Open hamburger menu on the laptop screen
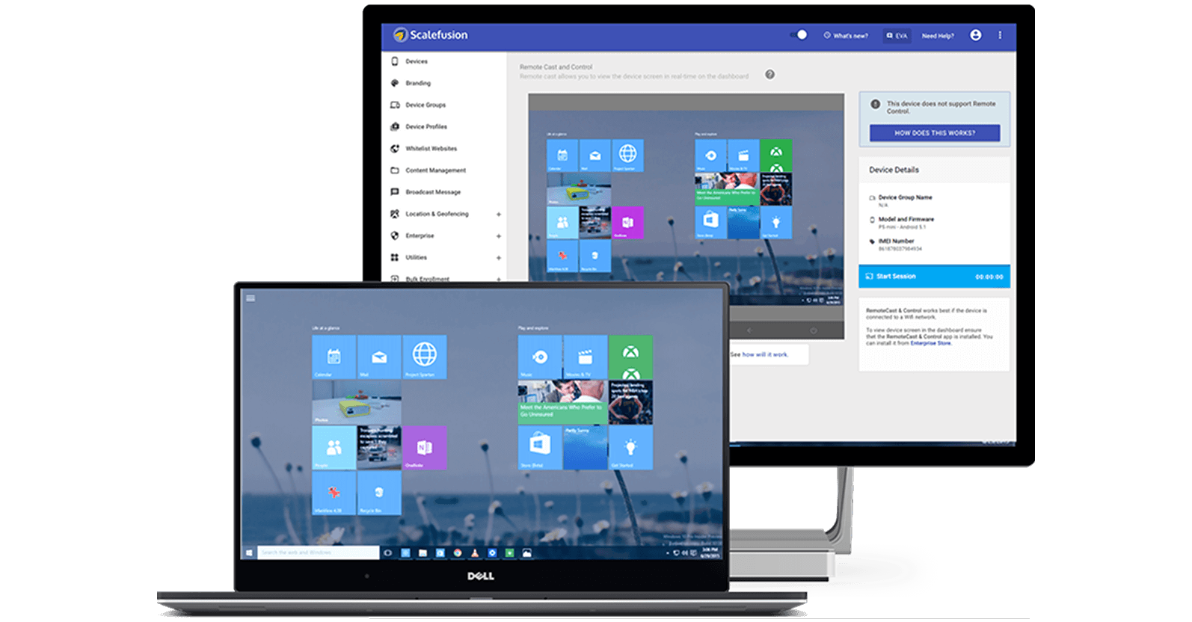Image resolution: width=1192 pixels, height=622 pixels. [251, 298]
